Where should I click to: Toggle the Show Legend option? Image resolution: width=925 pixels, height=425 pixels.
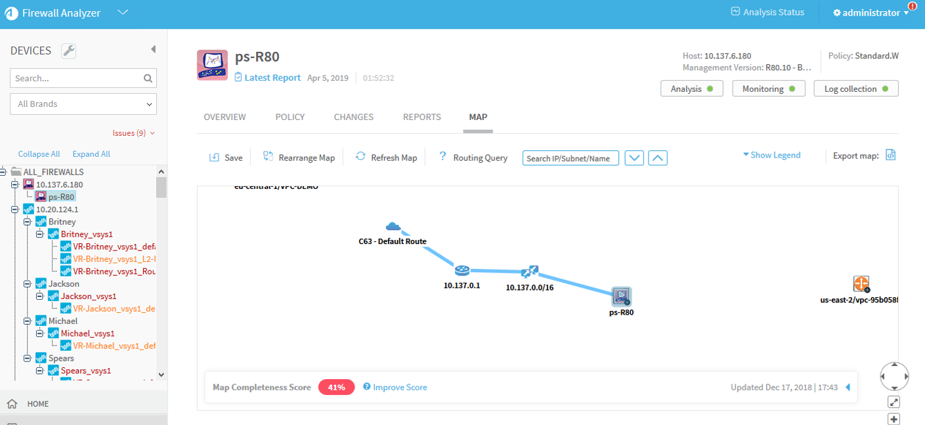771,155
